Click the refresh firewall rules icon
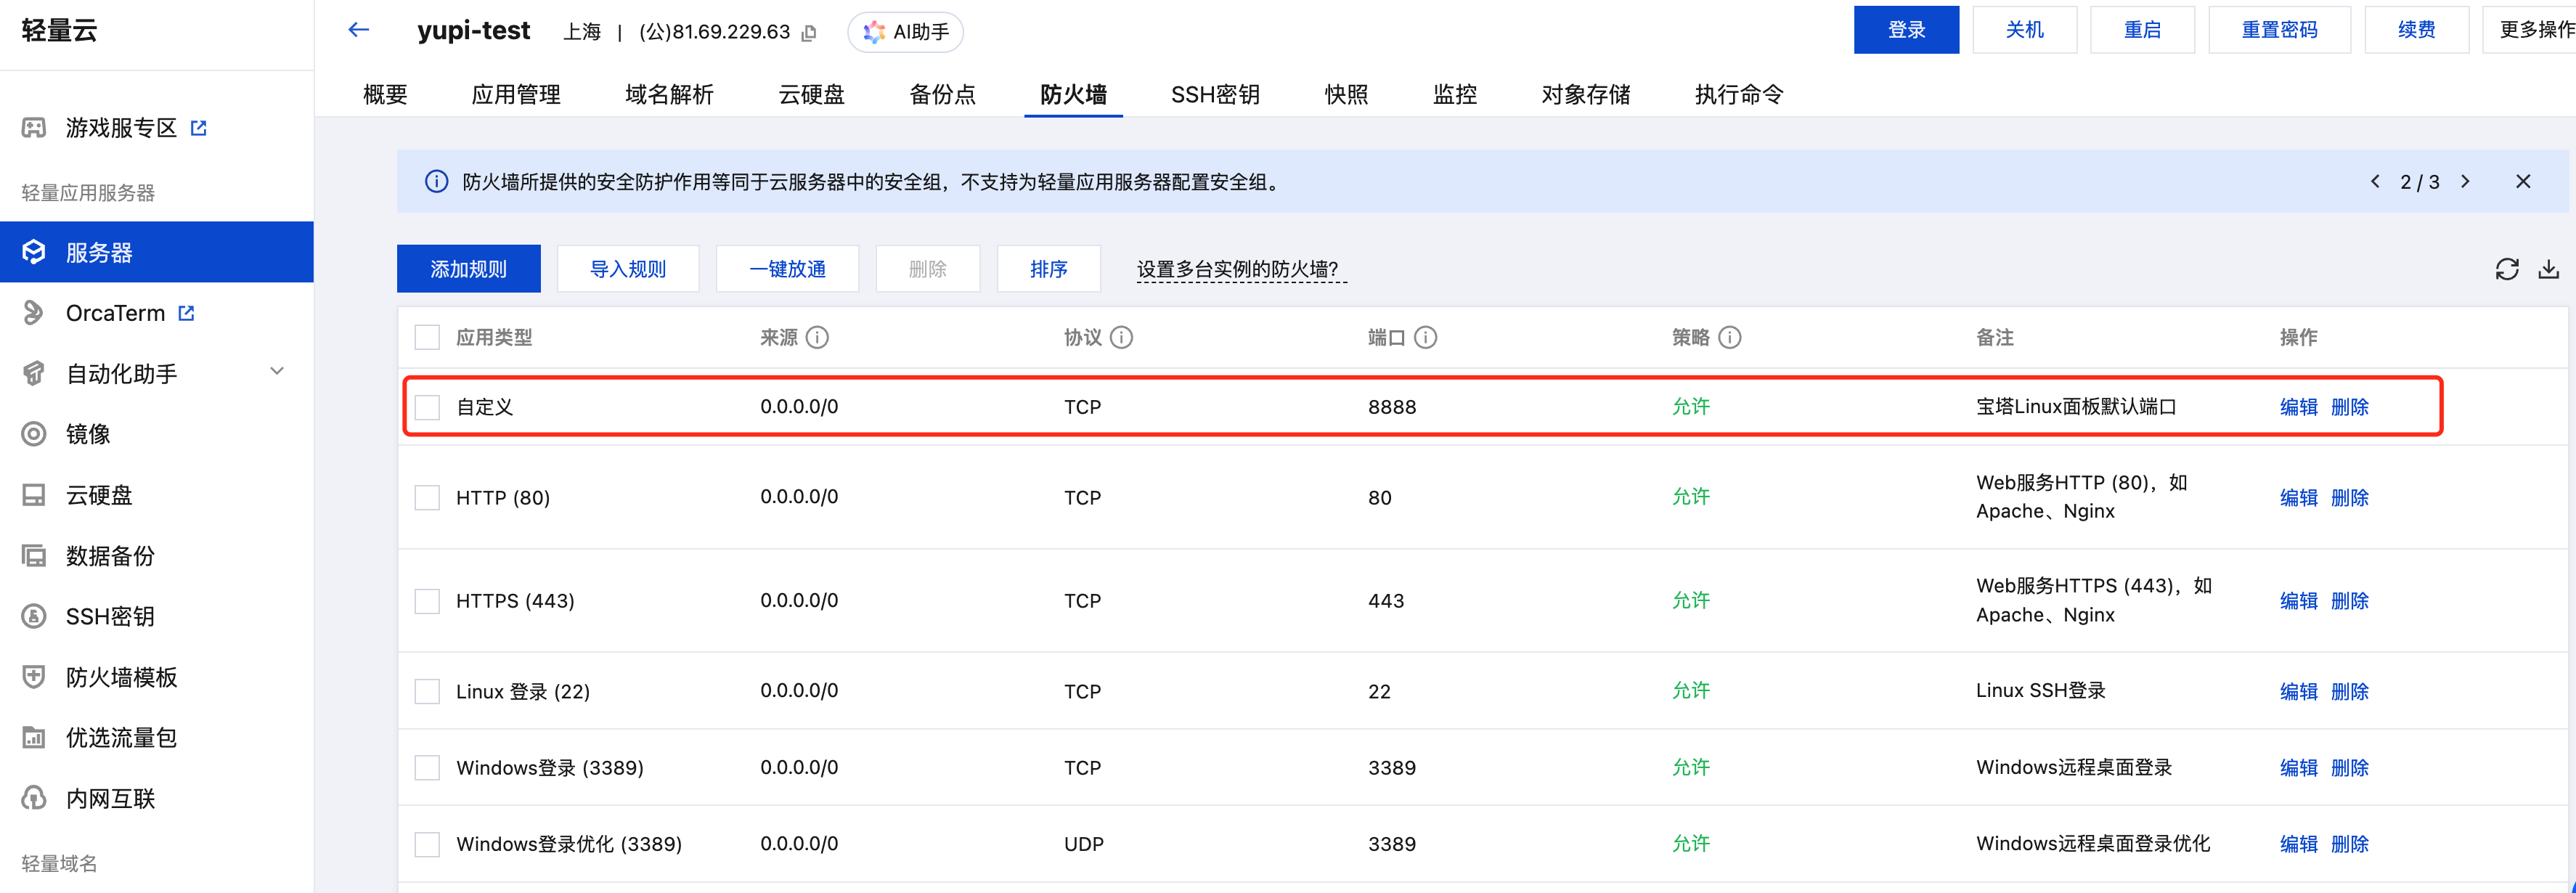 (2506, 269)
